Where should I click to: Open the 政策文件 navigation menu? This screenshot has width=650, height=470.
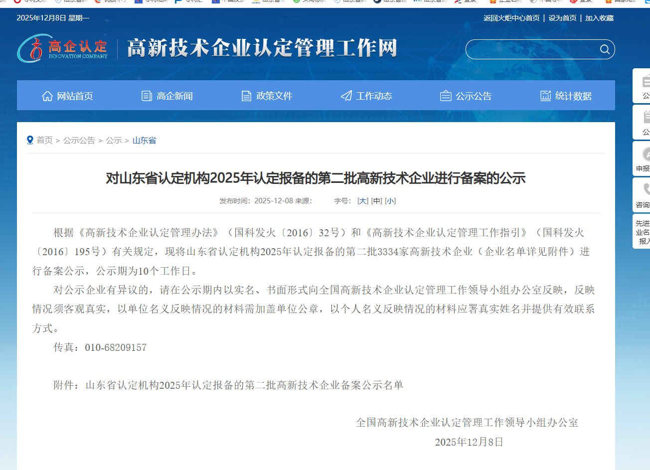(274, 96)
